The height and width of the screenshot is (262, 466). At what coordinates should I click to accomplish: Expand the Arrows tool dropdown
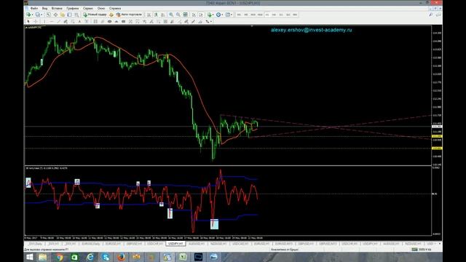click(x=211, y=21)
